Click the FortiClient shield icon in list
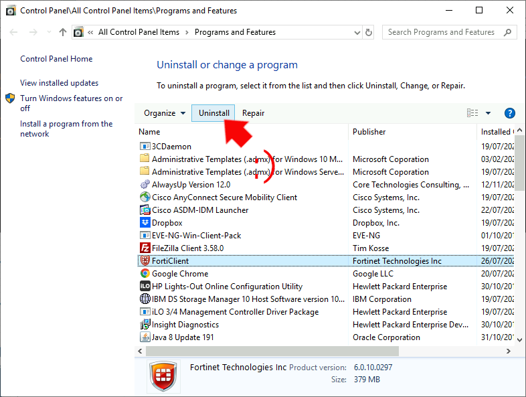Screen dimensions: 526x397 [x=145, y=261]
